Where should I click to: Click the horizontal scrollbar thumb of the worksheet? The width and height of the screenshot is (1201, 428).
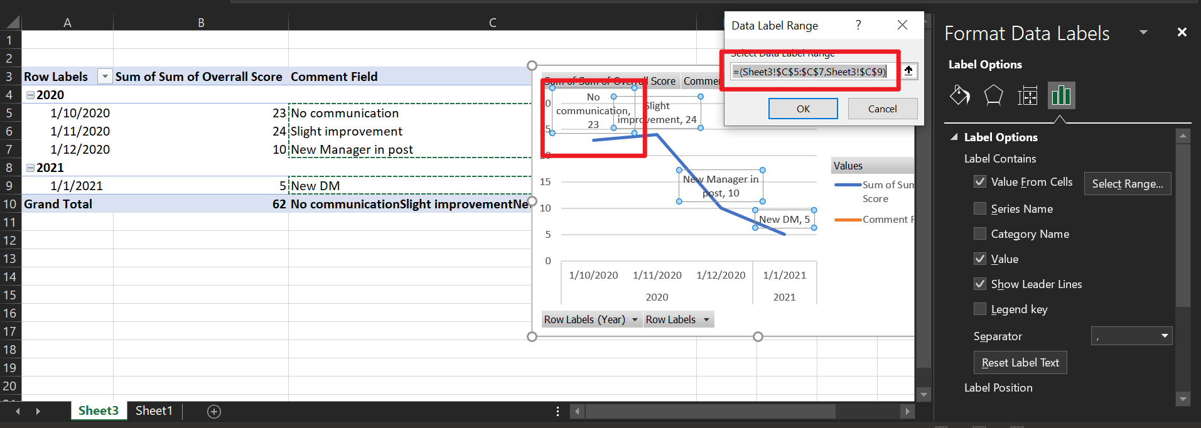tap(710, 411)
